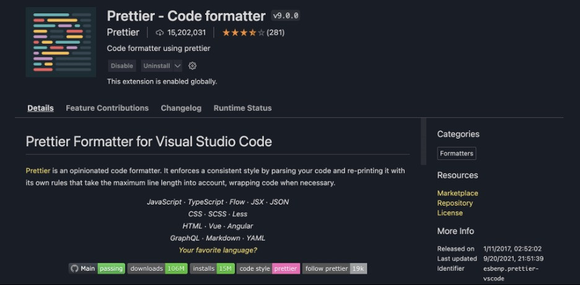Select the Formatters category tag

pyautogui.click(x=457, y=154)
